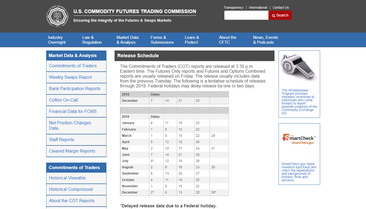366x209 pixels.
Task: Click January 2019 date 11
Action: (167, 123)
